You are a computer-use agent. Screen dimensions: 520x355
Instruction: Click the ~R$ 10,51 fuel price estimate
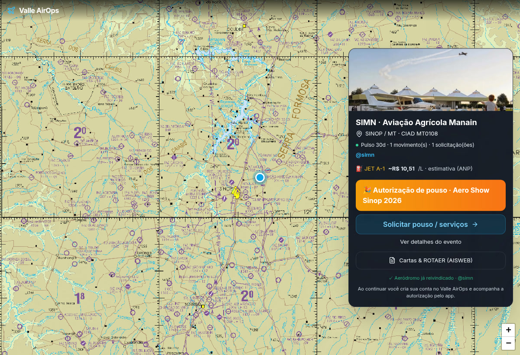click(402, 168)
